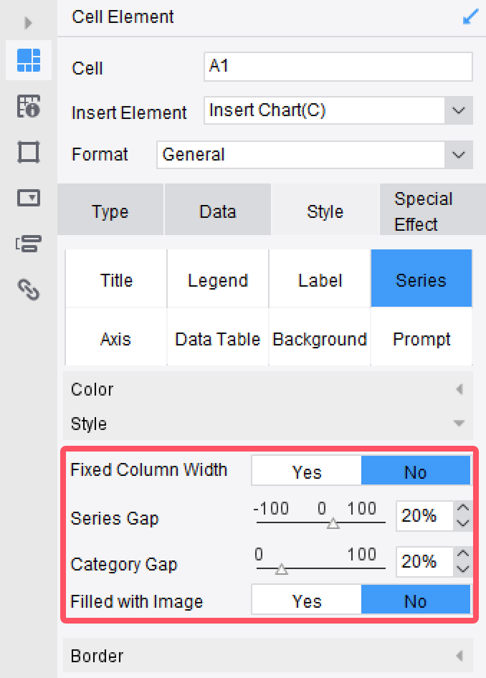Click the collapse arrow at sidebar top
This screenshot has height=678, width=486.
(27, 23)
